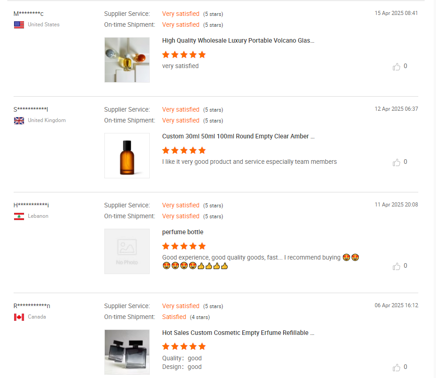Image resolution: width=436 pixels, height=378 pixels.
Task: Click the No Photo placeholder image
Action: coord(127,251)
